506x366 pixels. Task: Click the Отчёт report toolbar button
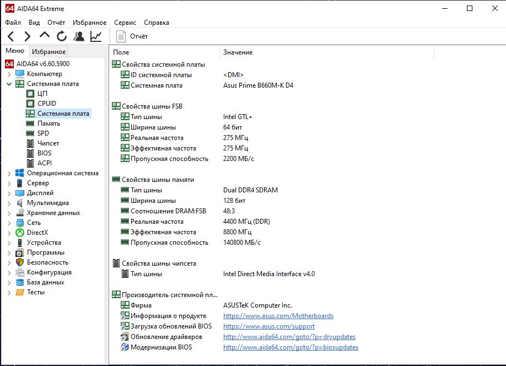tap(132, 36)
